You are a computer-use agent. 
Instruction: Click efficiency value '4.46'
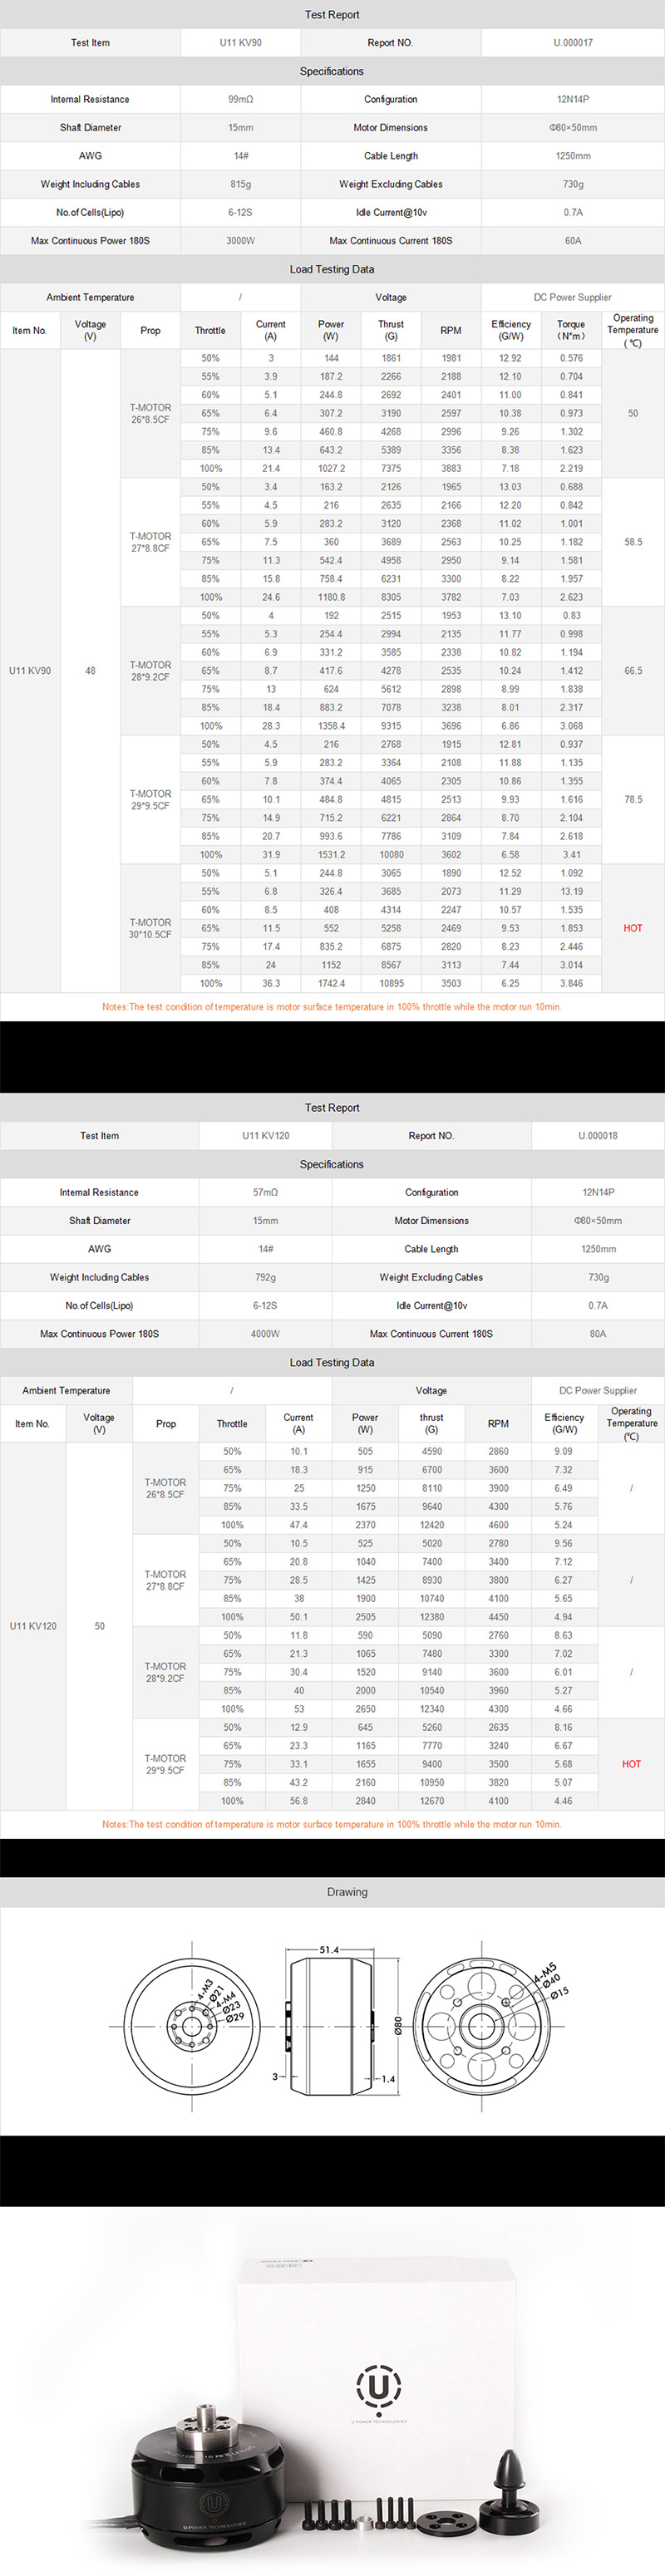564,1801
